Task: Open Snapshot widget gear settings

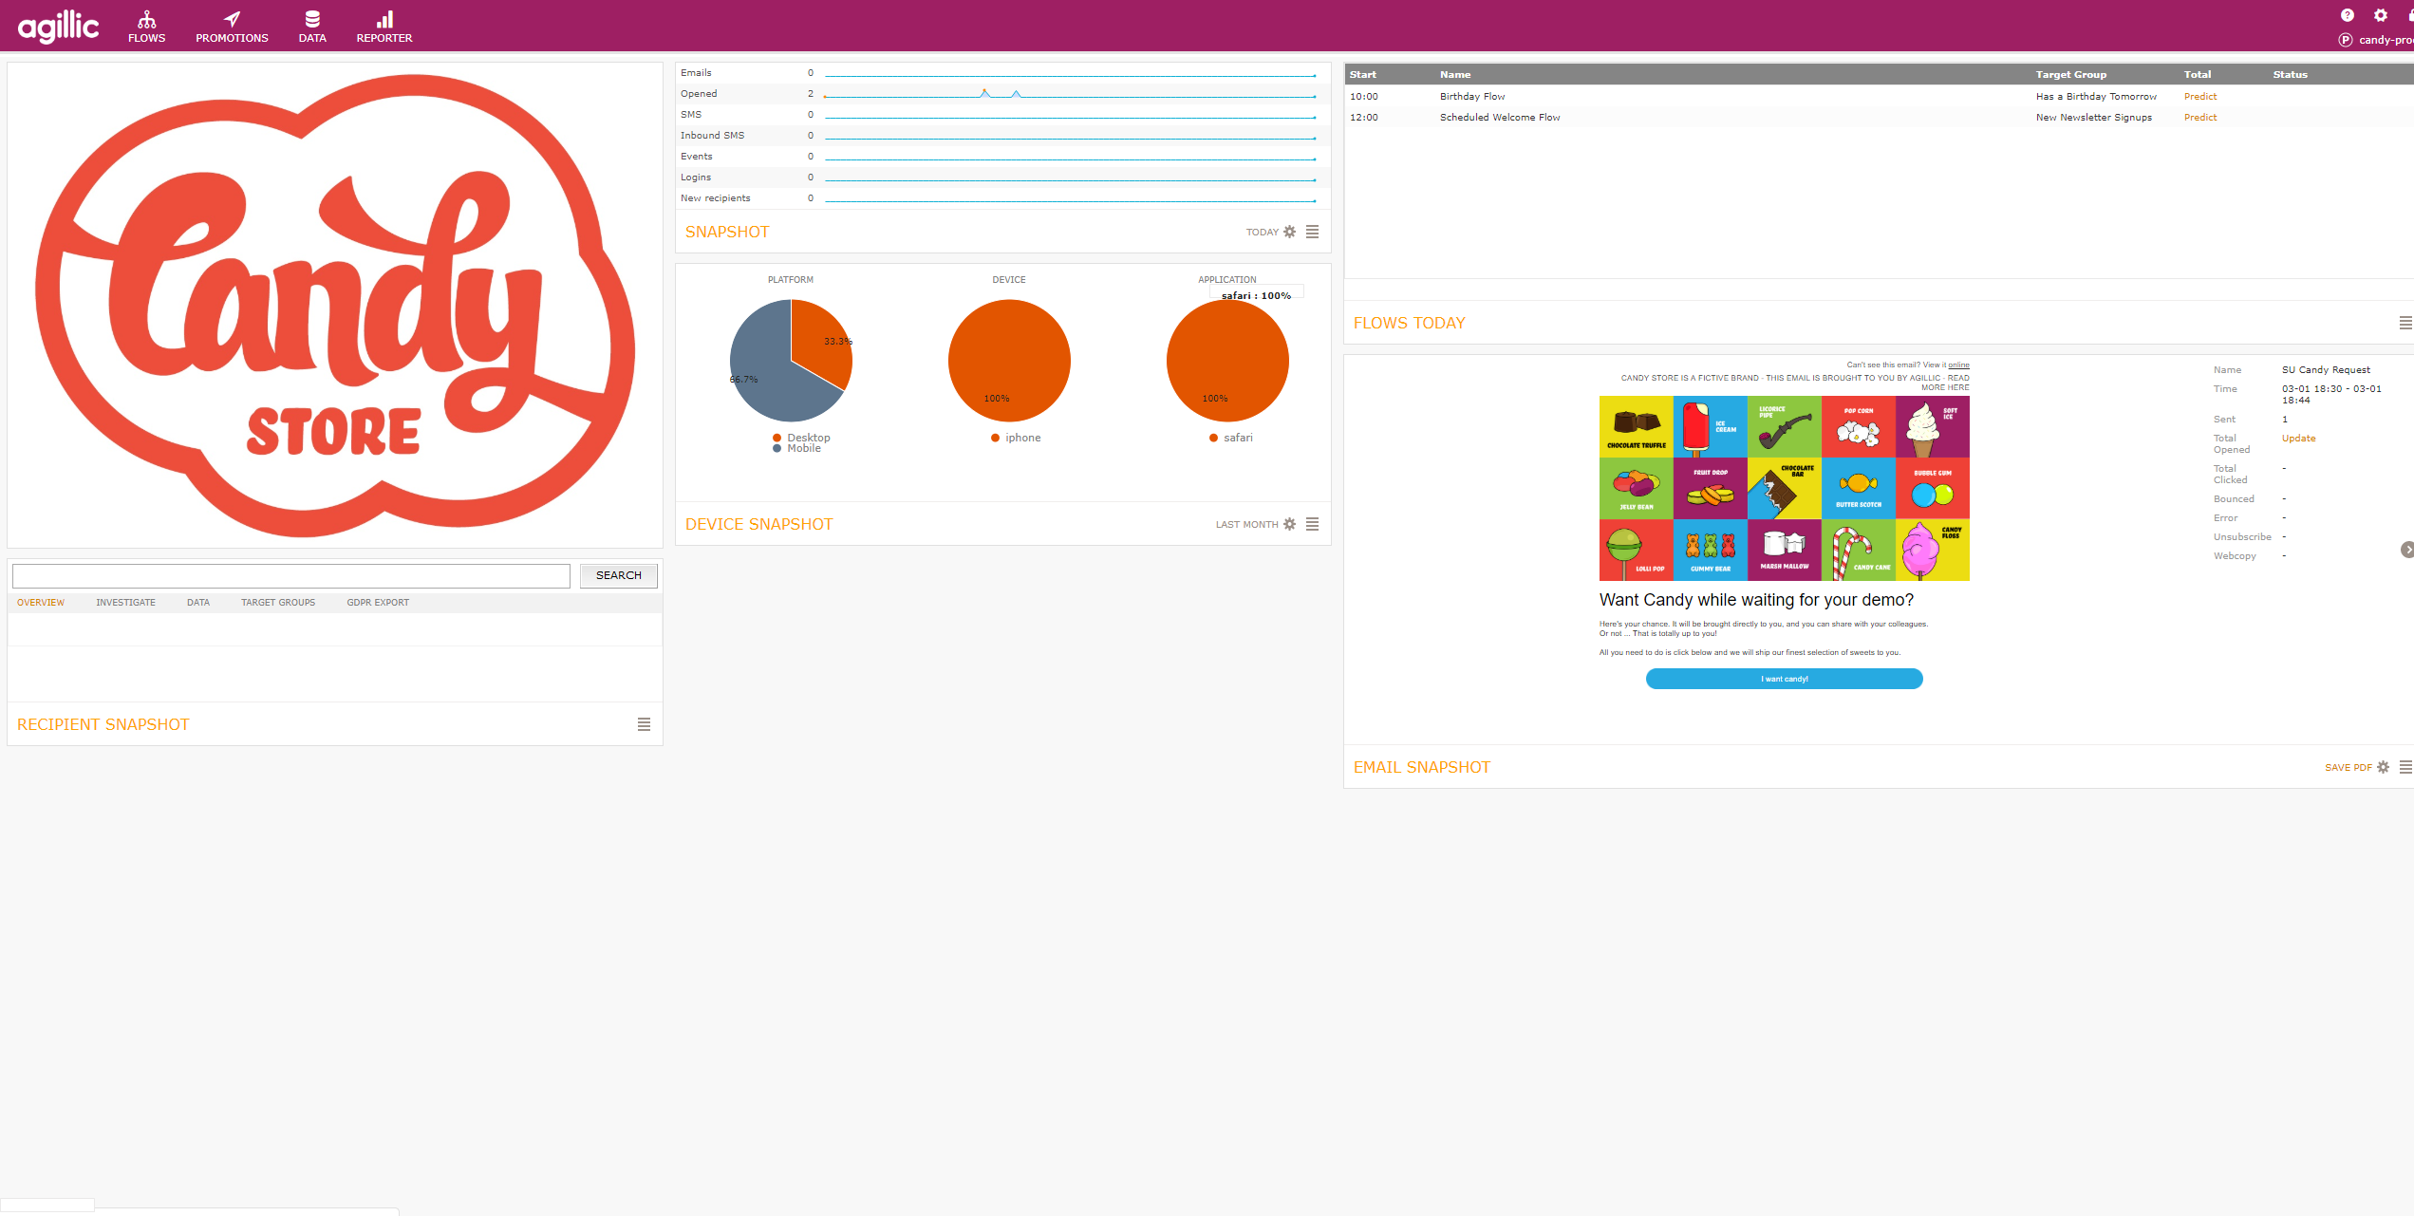Action: point(1289,232)
